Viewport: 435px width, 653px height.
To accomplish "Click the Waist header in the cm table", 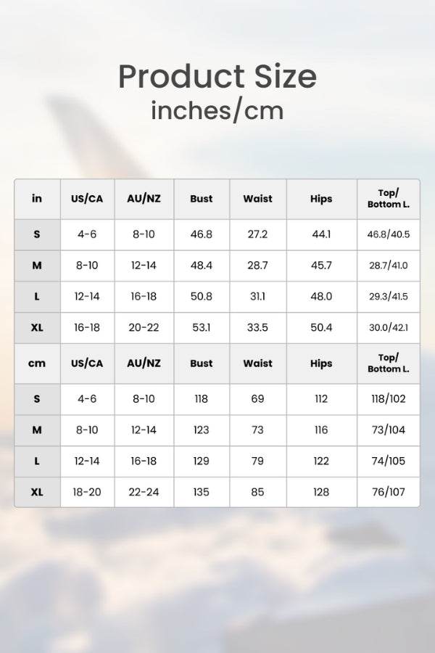I will [x=258, y=364].
